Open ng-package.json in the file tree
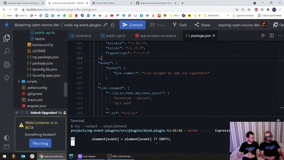Screen dimensions: 284x160 [45, 57]
